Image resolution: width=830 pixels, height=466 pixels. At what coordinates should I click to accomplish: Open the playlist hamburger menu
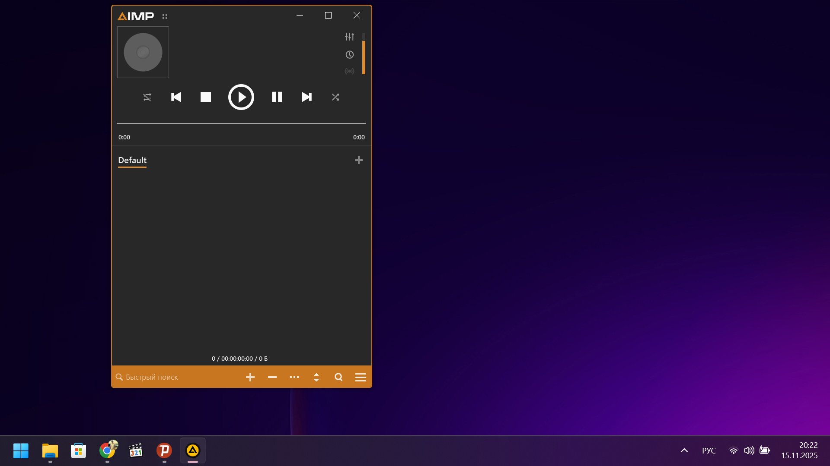tap(360, 377)
